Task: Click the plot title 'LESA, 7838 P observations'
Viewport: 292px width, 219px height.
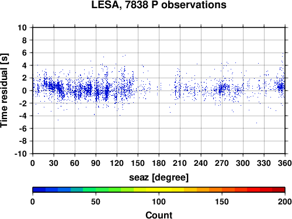Action: pyautogui.click(x=159, y=5)
